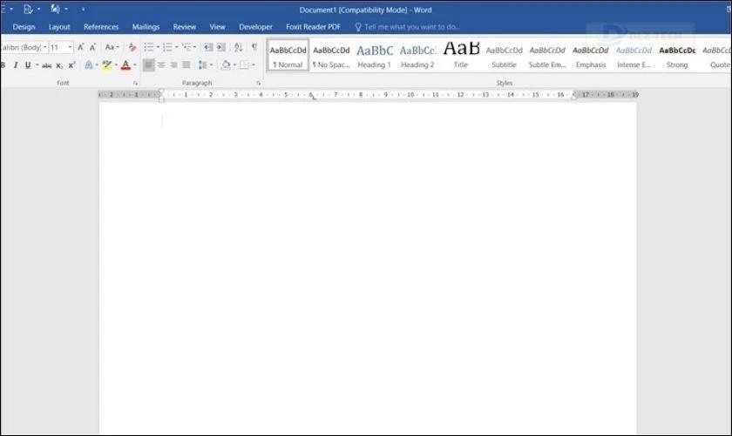
Task: Open the Review tab
Action: click(185, 27)
